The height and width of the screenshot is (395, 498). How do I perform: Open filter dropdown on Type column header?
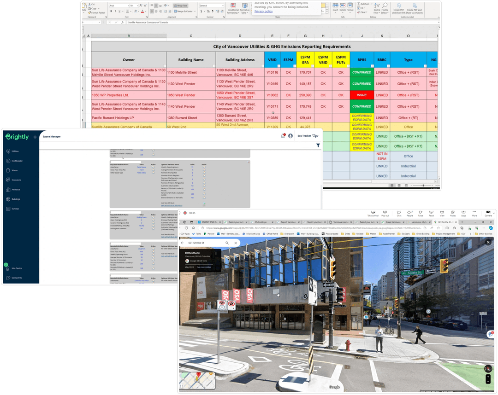tap(425, 66)
